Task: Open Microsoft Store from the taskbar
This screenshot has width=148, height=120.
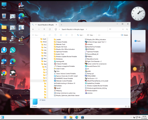Action: [83, 117]
